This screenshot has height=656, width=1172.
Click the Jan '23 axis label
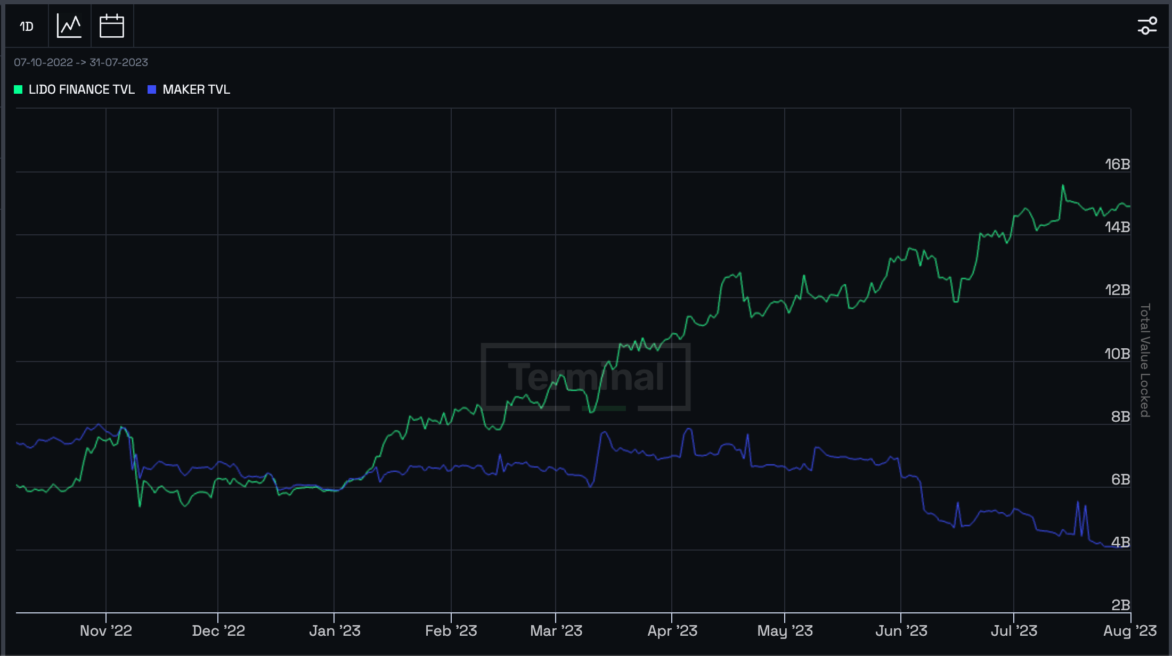[335, 631]
